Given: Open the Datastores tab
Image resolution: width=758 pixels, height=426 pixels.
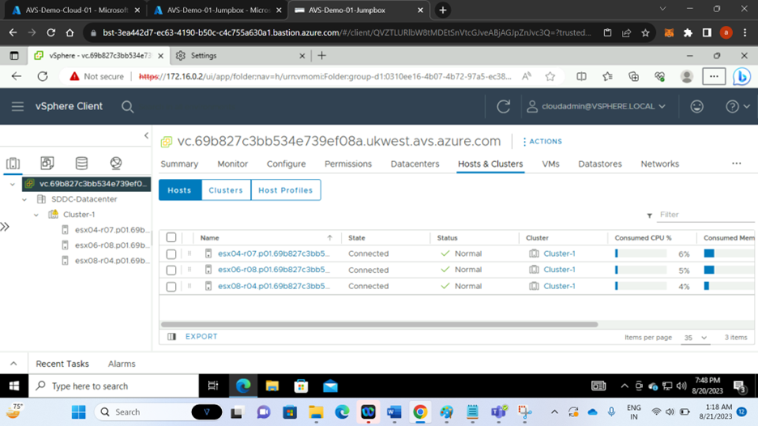Looking at the screenshot, I should (x=600, y=164).
